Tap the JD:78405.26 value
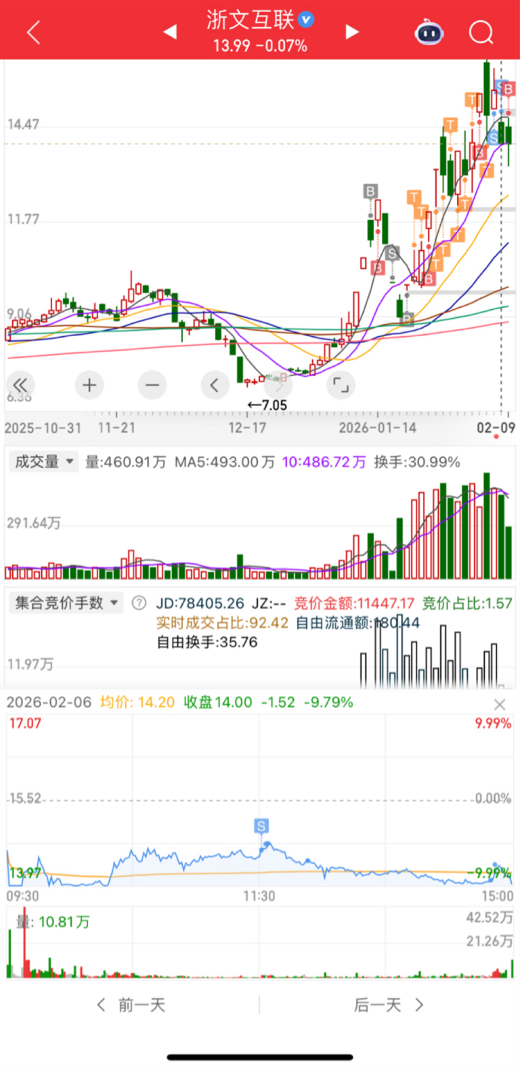Viewport: 520px width, 1071px height. (200, 603)
